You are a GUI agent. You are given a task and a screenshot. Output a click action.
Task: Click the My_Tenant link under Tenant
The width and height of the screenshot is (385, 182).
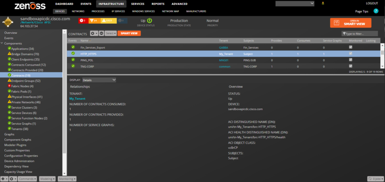pos(77,99)
